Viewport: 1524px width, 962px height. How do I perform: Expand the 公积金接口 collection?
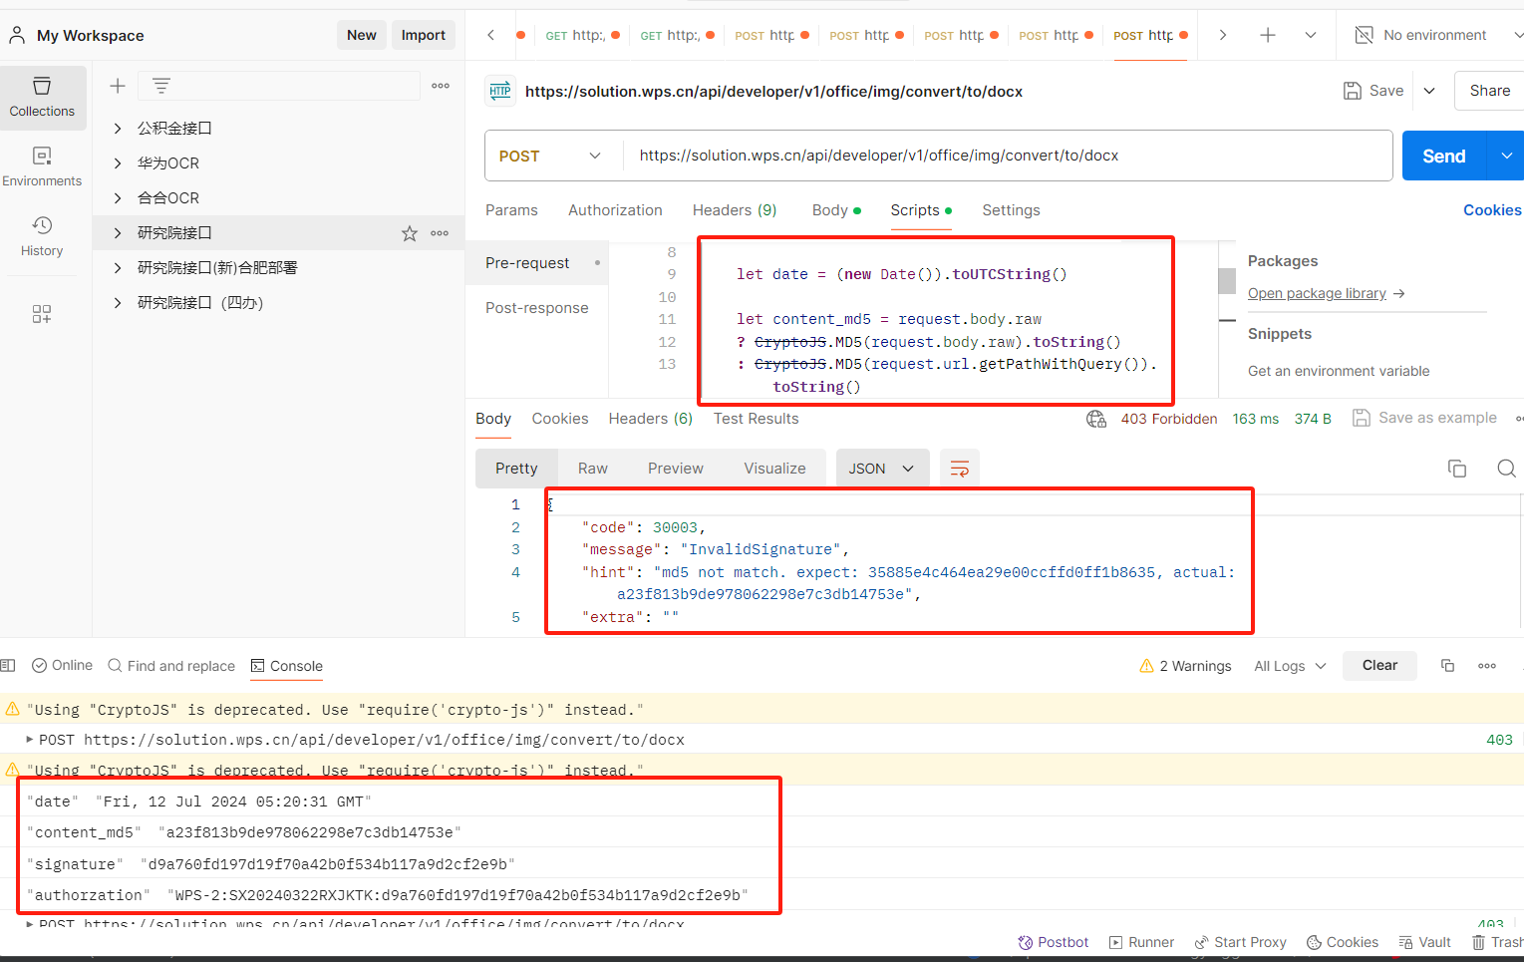click(118, 129)
